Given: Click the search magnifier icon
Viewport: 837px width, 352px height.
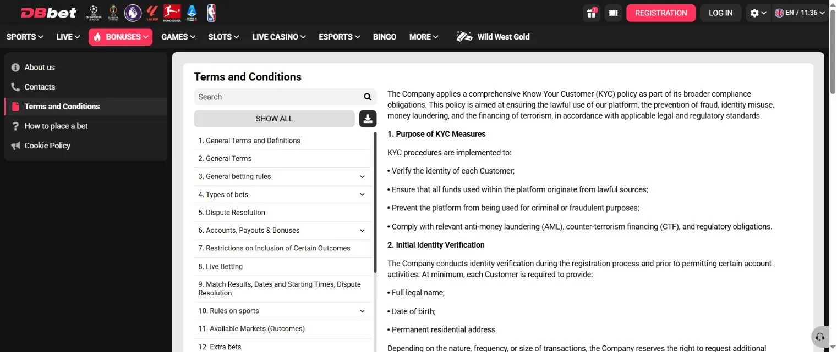Looking at the screenshot, I should tap(368, 97).
